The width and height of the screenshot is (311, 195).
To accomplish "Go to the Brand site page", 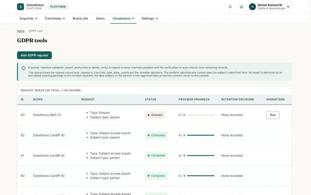I will tap(80, 19).
